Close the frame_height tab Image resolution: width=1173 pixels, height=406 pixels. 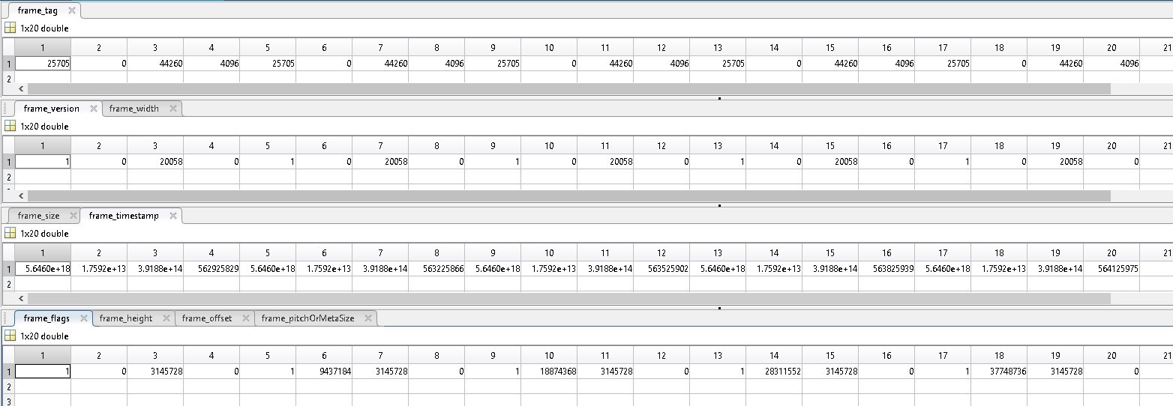tap(166, 318)
